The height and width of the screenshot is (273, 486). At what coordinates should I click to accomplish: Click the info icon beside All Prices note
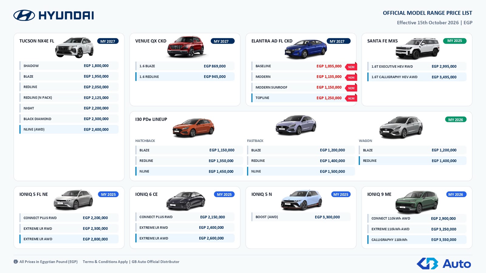(16, 261)
